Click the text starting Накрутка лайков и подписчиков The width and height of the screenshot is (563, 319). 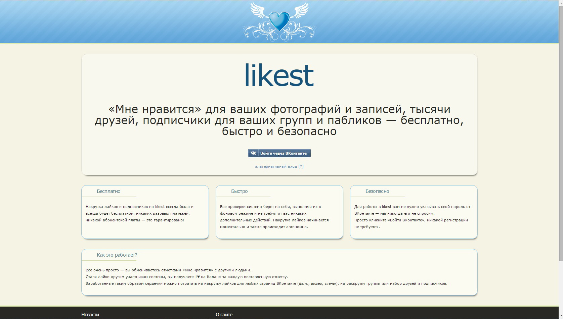[x=139, y=213]
